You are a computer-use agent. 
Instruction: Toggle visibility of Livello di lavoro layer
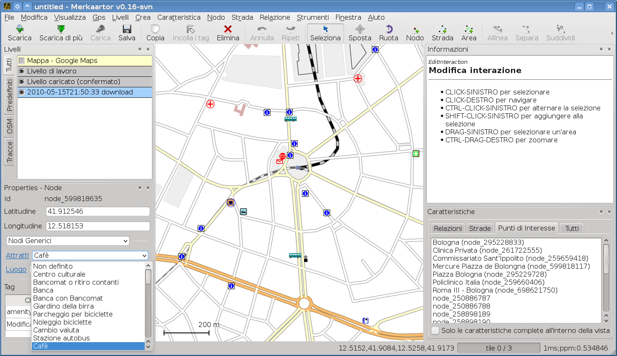(x=22, y=71)
